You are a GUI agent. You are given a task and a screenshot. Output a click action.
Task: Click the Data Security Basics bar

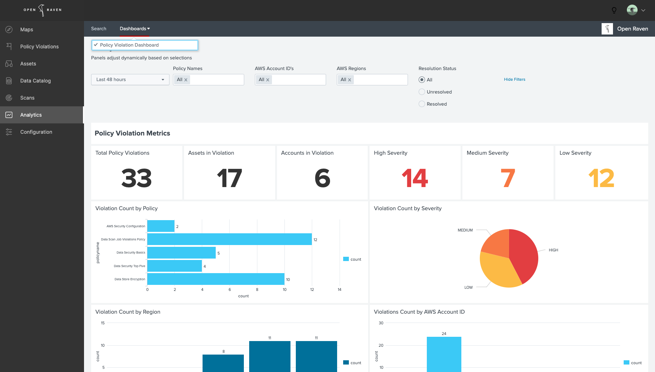(182, 253)
